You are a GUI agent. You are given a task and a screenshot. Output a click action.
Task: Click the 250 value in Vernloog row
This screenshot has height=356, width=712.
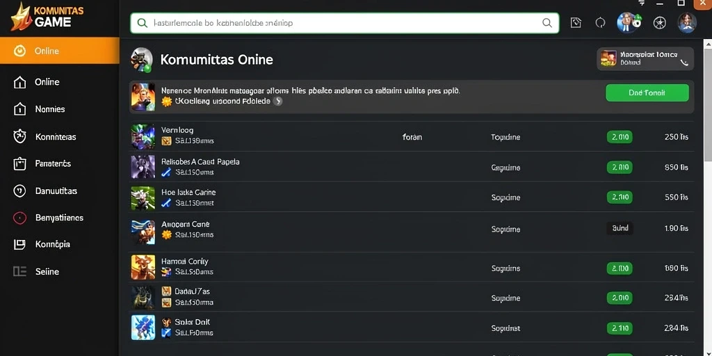[x=676, y=137]
